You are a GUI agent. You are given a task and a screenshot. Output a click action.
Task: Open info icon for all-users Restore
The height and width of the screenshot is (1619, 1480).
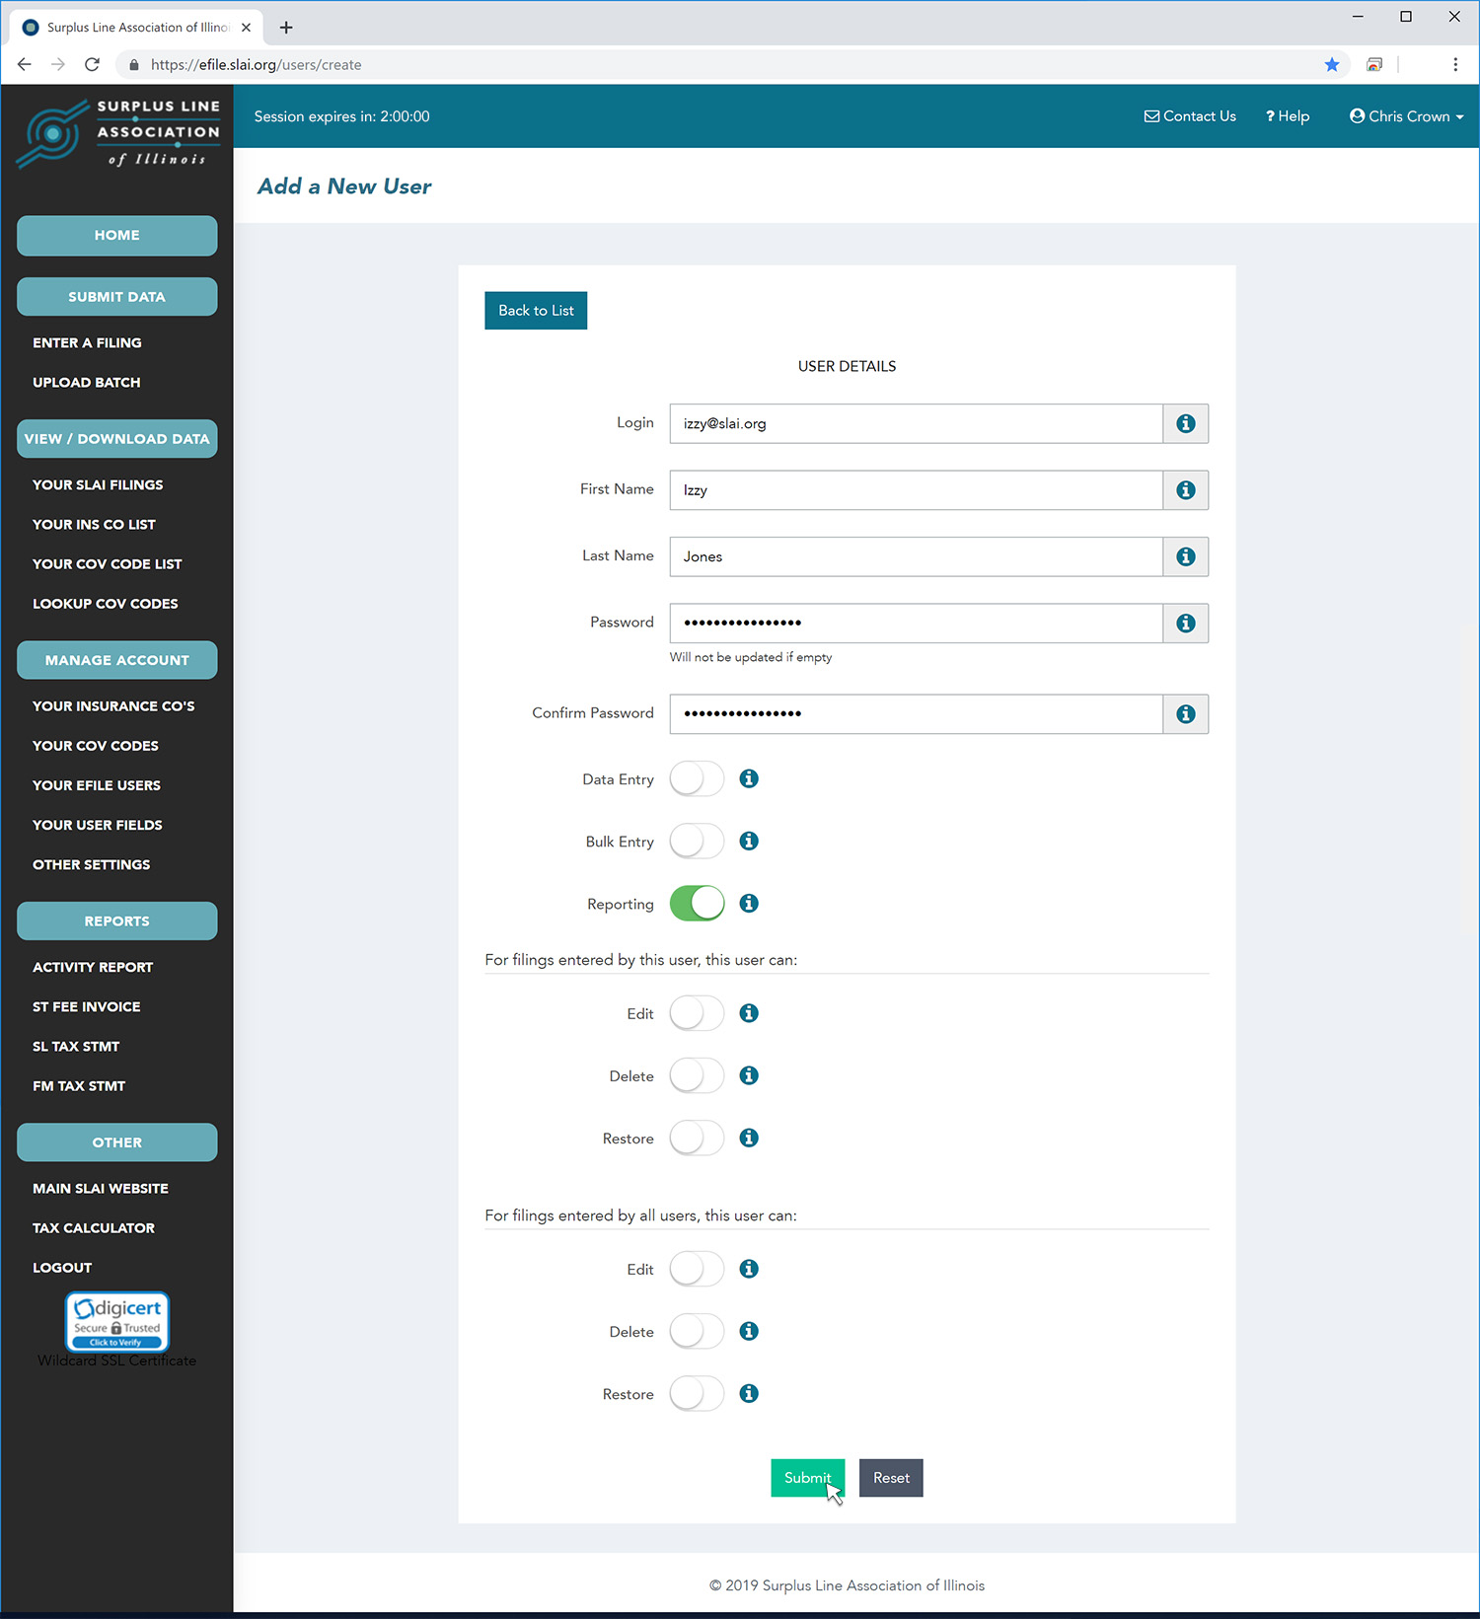click(x=749, y=1393)
